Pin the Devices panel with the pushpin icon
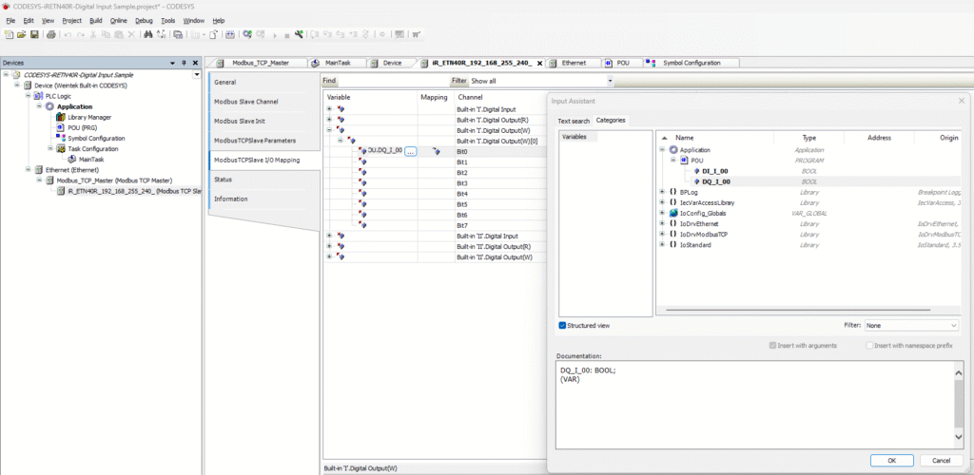 click(x=184, y=64)
